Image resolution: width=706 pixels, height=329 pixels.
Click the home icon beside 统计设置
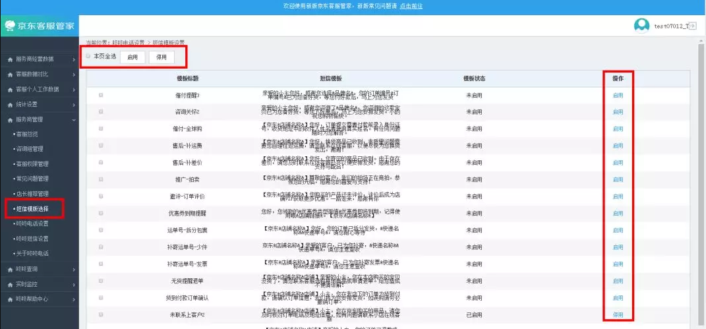pyautogui.click(x=9, y=104)
